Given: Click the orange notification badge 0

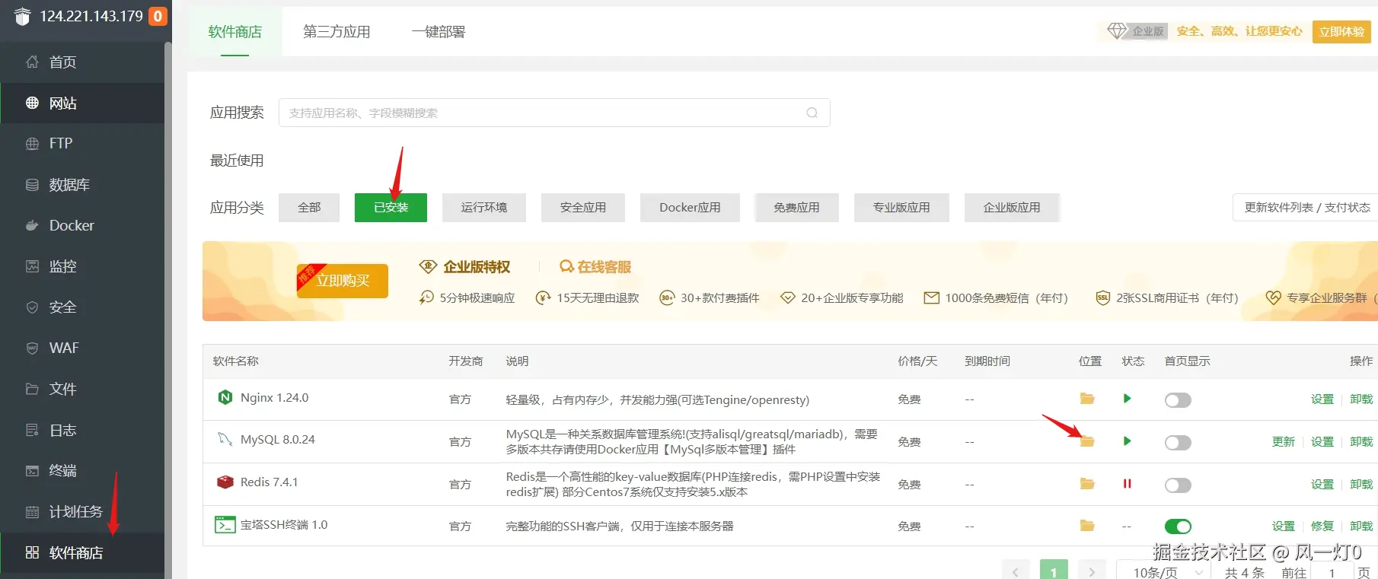Looking at the screenshot, I should (158, 16).
